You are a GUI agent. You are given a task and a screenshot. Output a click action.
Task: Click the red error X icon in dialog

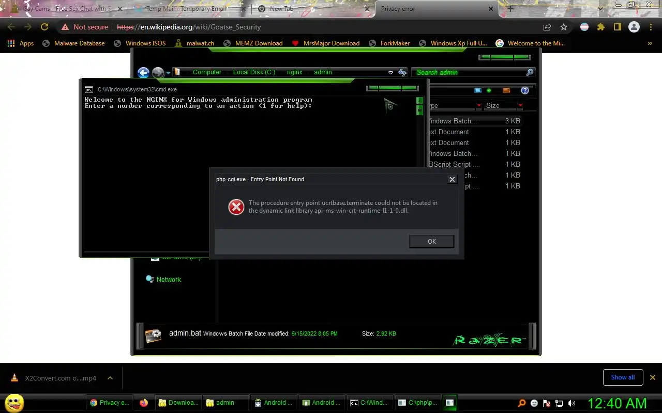[x=236, y=207]
